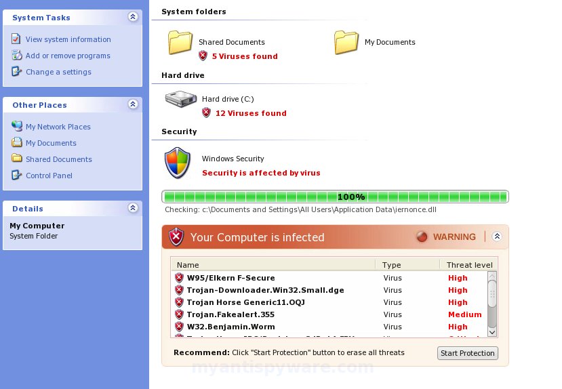
Task: Select the Trojan-Downloader.Win32.Small.dge row
Action: pyautogui.click(x=329, y=290)
